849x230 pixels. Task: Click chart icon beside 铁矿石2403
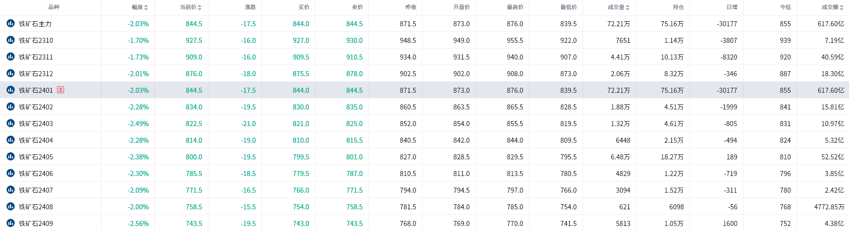[x=11, y=123]
